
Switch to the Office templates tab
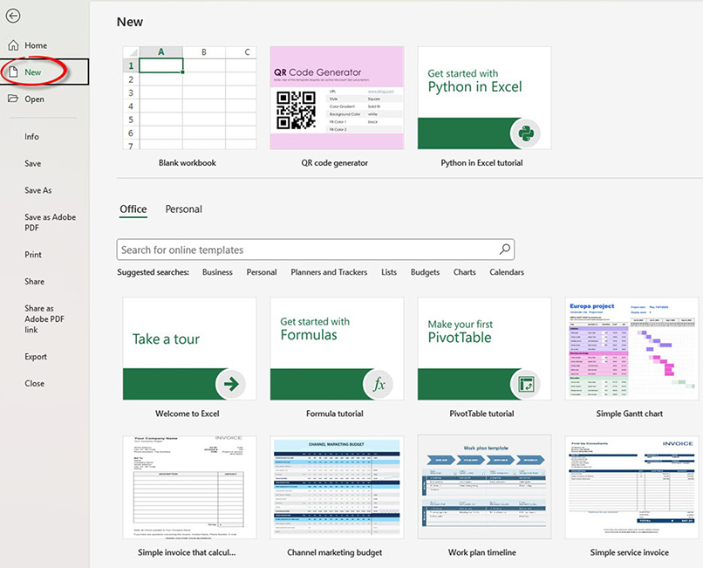pos(133,209)
